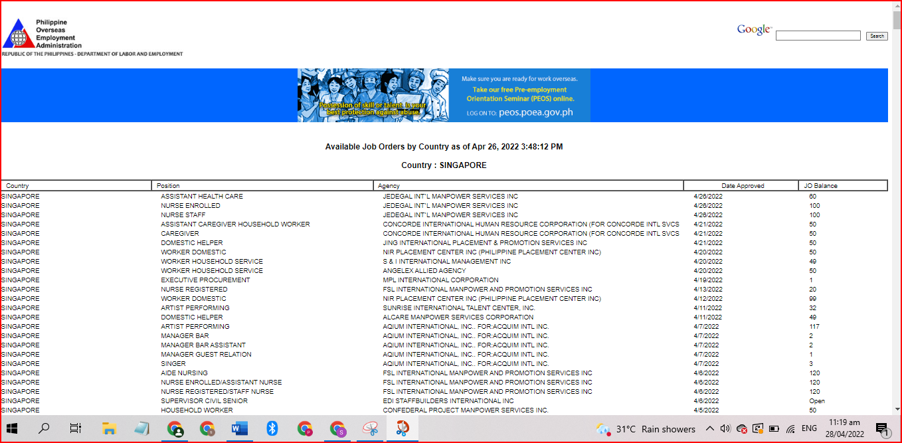Open the notification center icon

pyautogui.click(x=881, y=429)
